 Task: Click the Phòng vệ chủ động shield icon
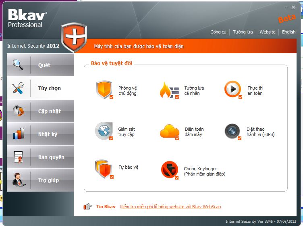pyautogui.click(x=104, y=90)
